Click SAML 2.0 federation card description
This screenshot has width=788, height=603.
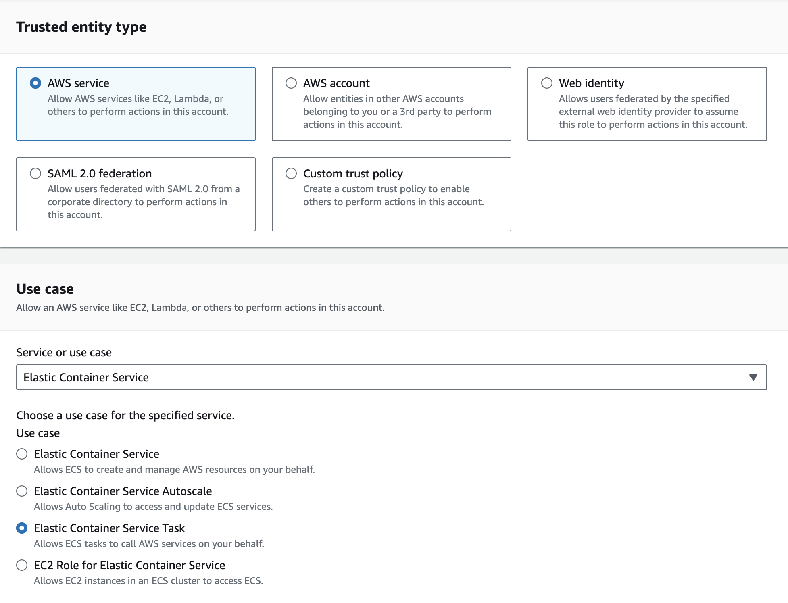click(x=144, y=202)
